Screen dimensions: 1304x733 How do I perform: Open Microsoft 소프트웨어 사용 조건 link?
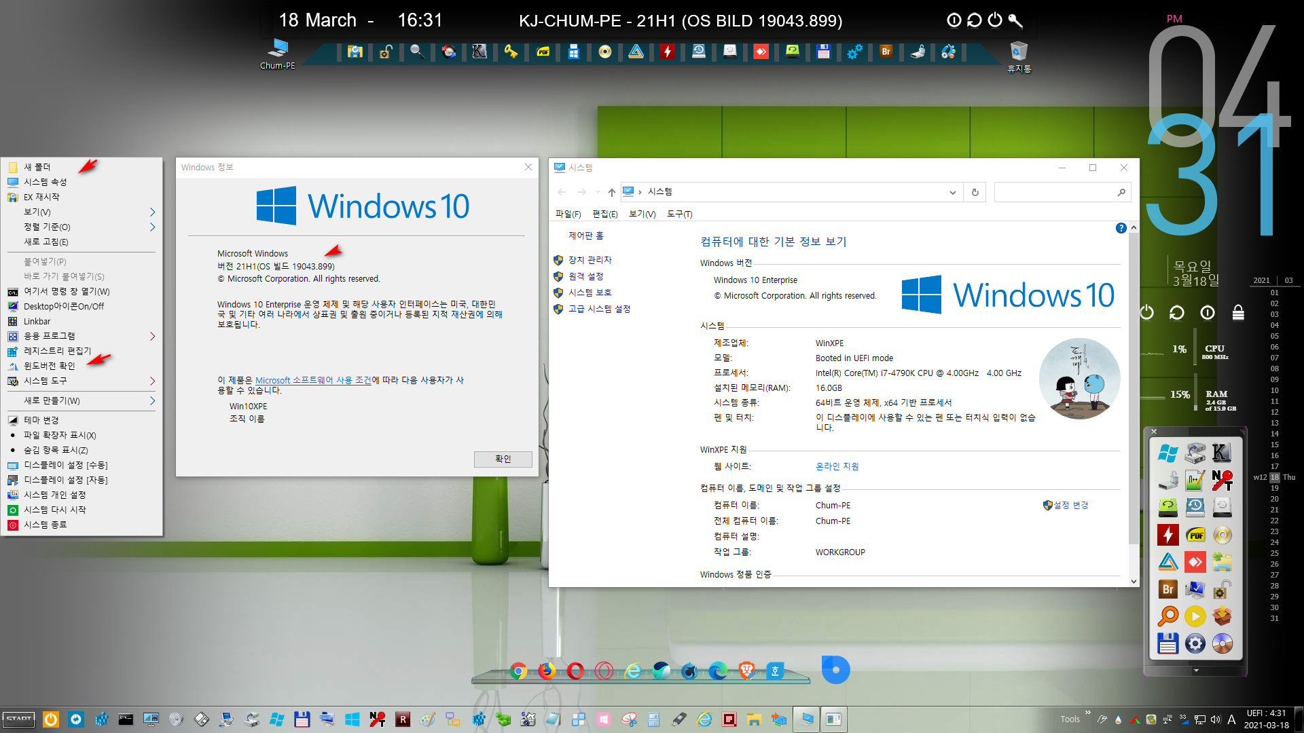click(x=313, y=380)
